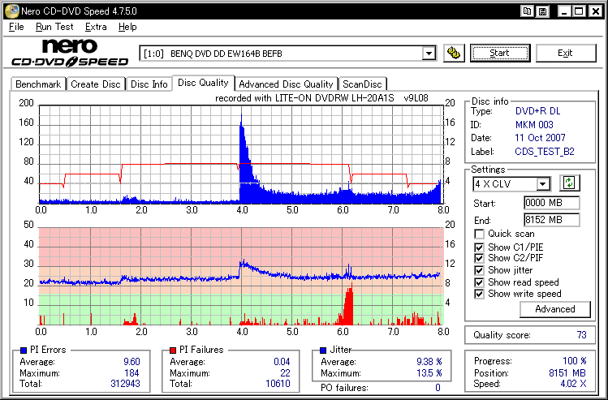The width and height of the screenshot is (608, 400).
Task: Switch to the Disc Info tab
Action: click(149, 84)
